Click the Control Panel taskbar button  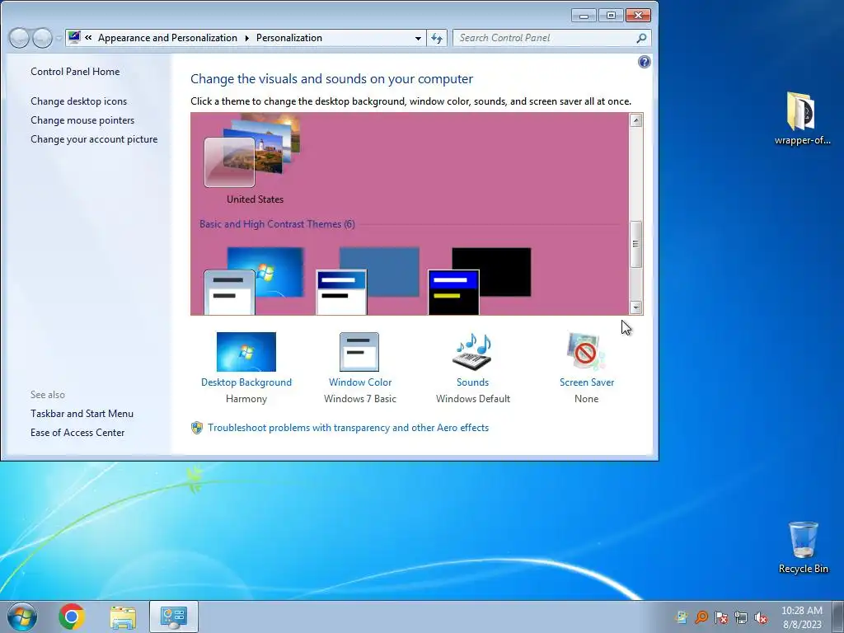click(173, 617)
